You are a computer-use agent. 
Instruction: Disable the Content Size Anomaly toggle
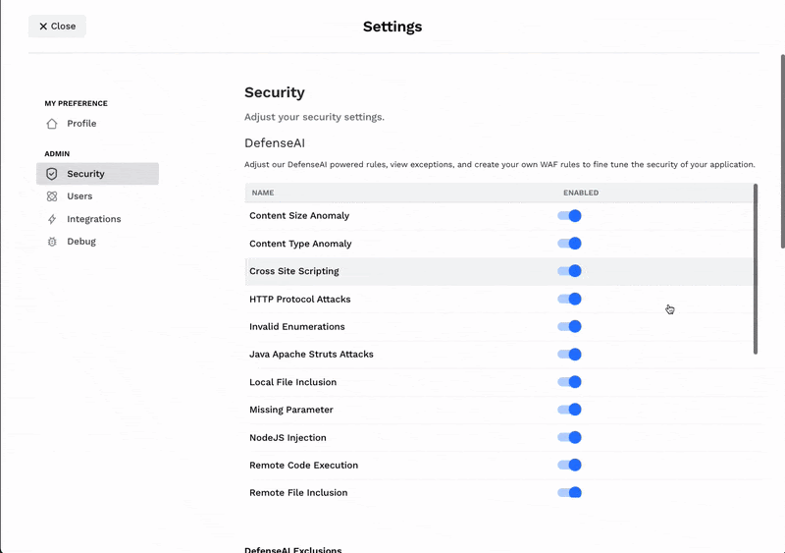(x=569, y=216)
